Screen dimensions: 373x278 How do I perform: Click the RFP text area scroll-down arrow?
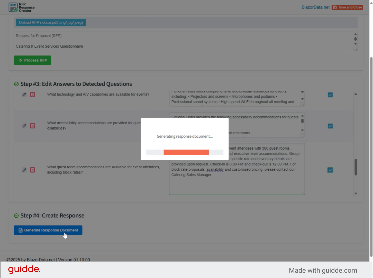(356, 44)
